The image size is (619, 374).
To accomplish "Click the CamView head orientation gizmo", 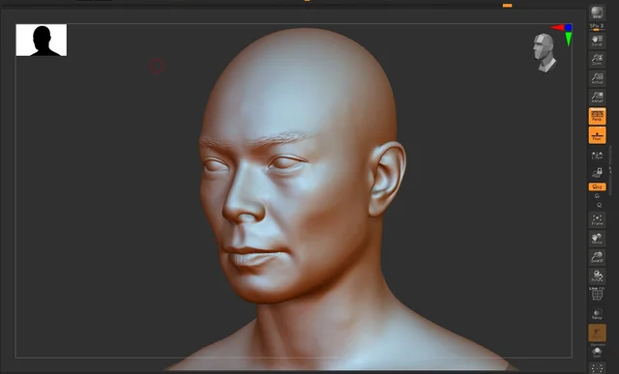I will coord(545,52).
